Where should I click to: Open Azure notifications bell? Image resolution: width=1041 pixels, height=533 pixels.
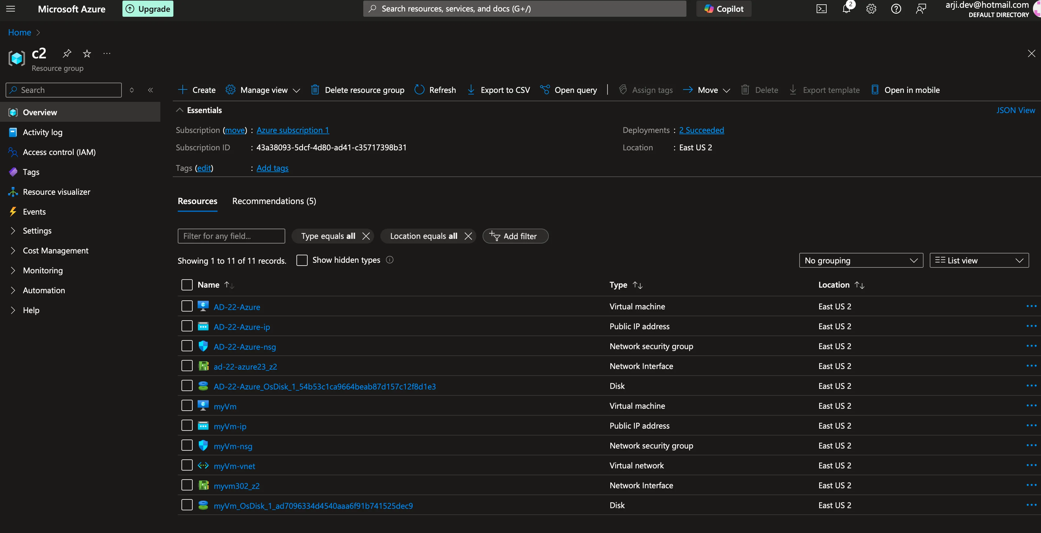coord(846,8)
